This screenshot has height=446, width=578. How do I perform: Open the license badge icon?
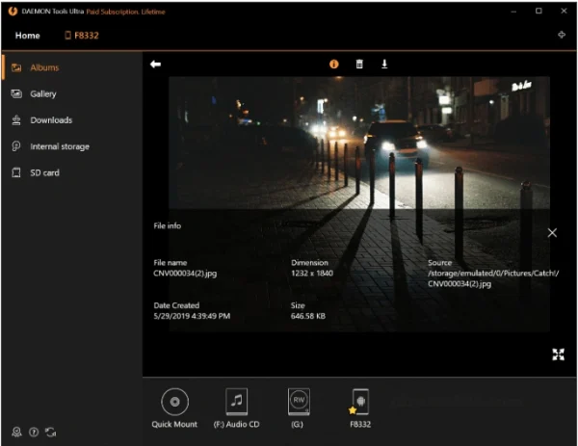pyautogui.click(x=16, y=432)
